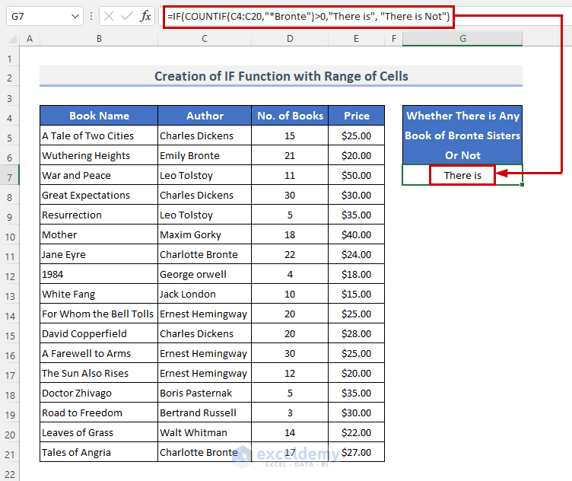Click cell 'David Copperfield'
This screenshot has width=572, height=481.
click(99, 333)
